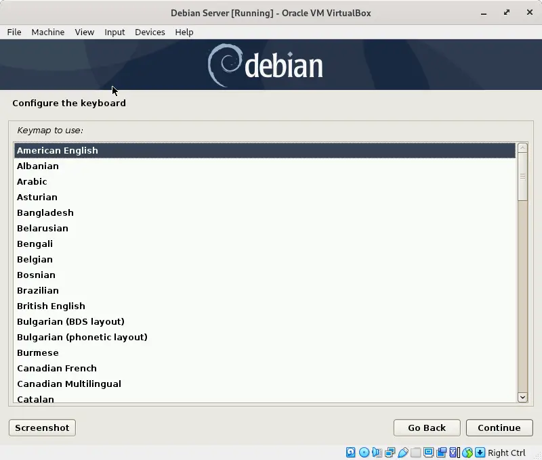Select American English keymap
This screenshot has width=542, height=460.
(x=265, y=150)
